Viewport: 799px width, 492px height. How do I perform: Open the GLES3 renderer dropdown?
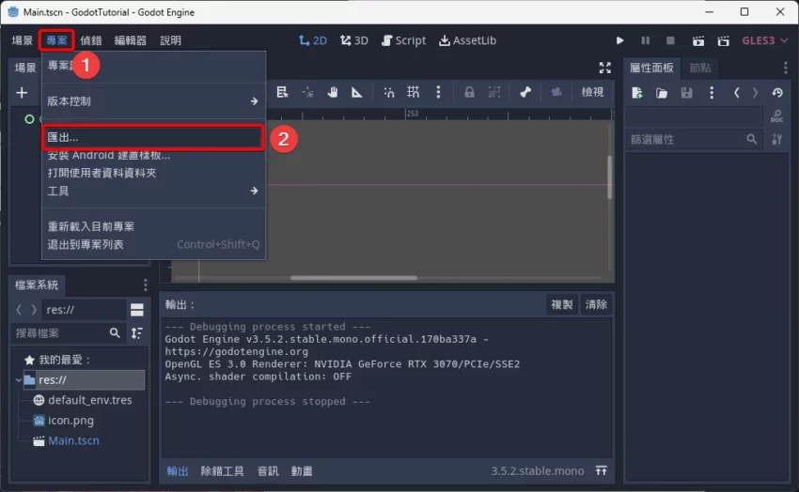(765, 40)
